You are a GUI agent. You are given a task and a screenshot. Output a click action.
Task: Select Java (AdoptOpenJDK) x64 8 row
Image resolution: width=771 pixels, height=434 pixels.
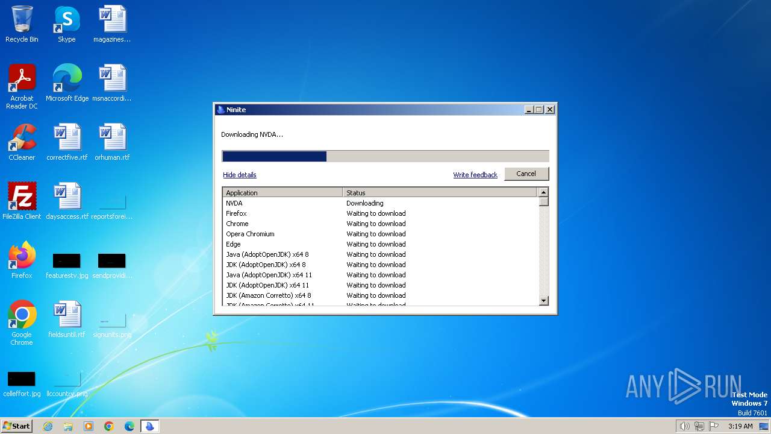coord(380,254)
